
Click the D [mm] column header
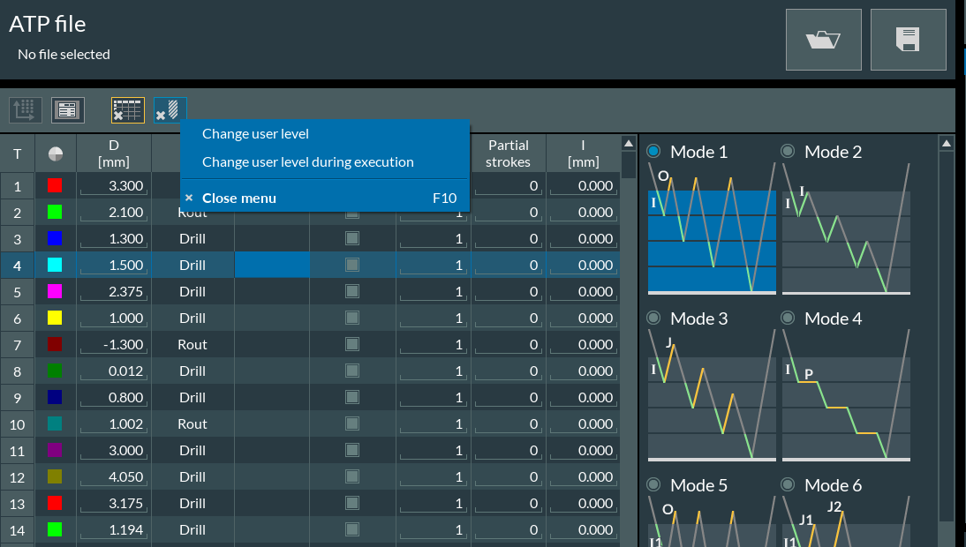point(114,154)
